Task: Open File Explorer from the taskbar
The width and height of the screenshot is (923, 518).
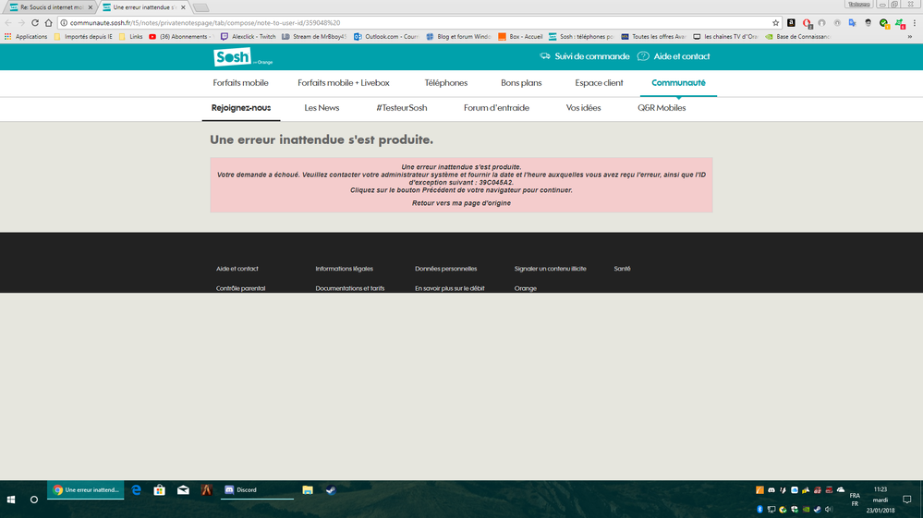Action: (308, 490)
